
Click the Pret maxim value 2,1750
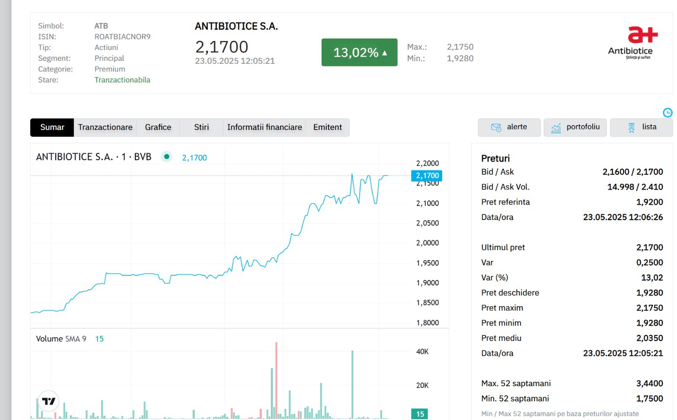click(x=649, y=308)
